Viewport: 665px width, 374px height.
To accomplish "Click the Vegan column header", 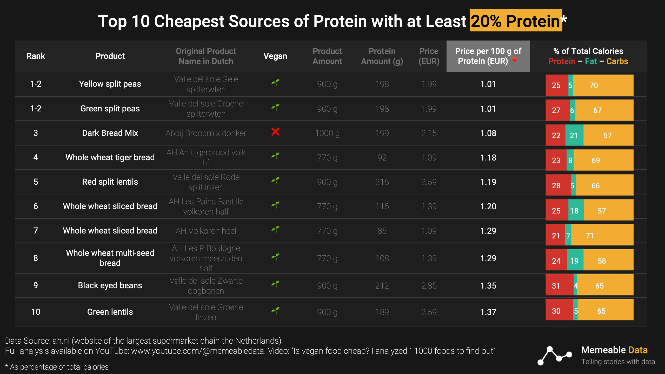I will pos(275,56).
